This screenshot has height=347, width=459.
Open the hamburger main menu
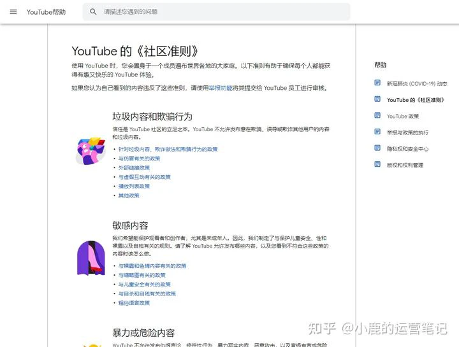click(x=13, y=12)
